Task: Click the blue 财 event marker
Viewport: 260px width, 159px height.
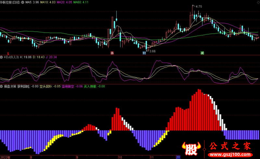Action: click(144, 53)
